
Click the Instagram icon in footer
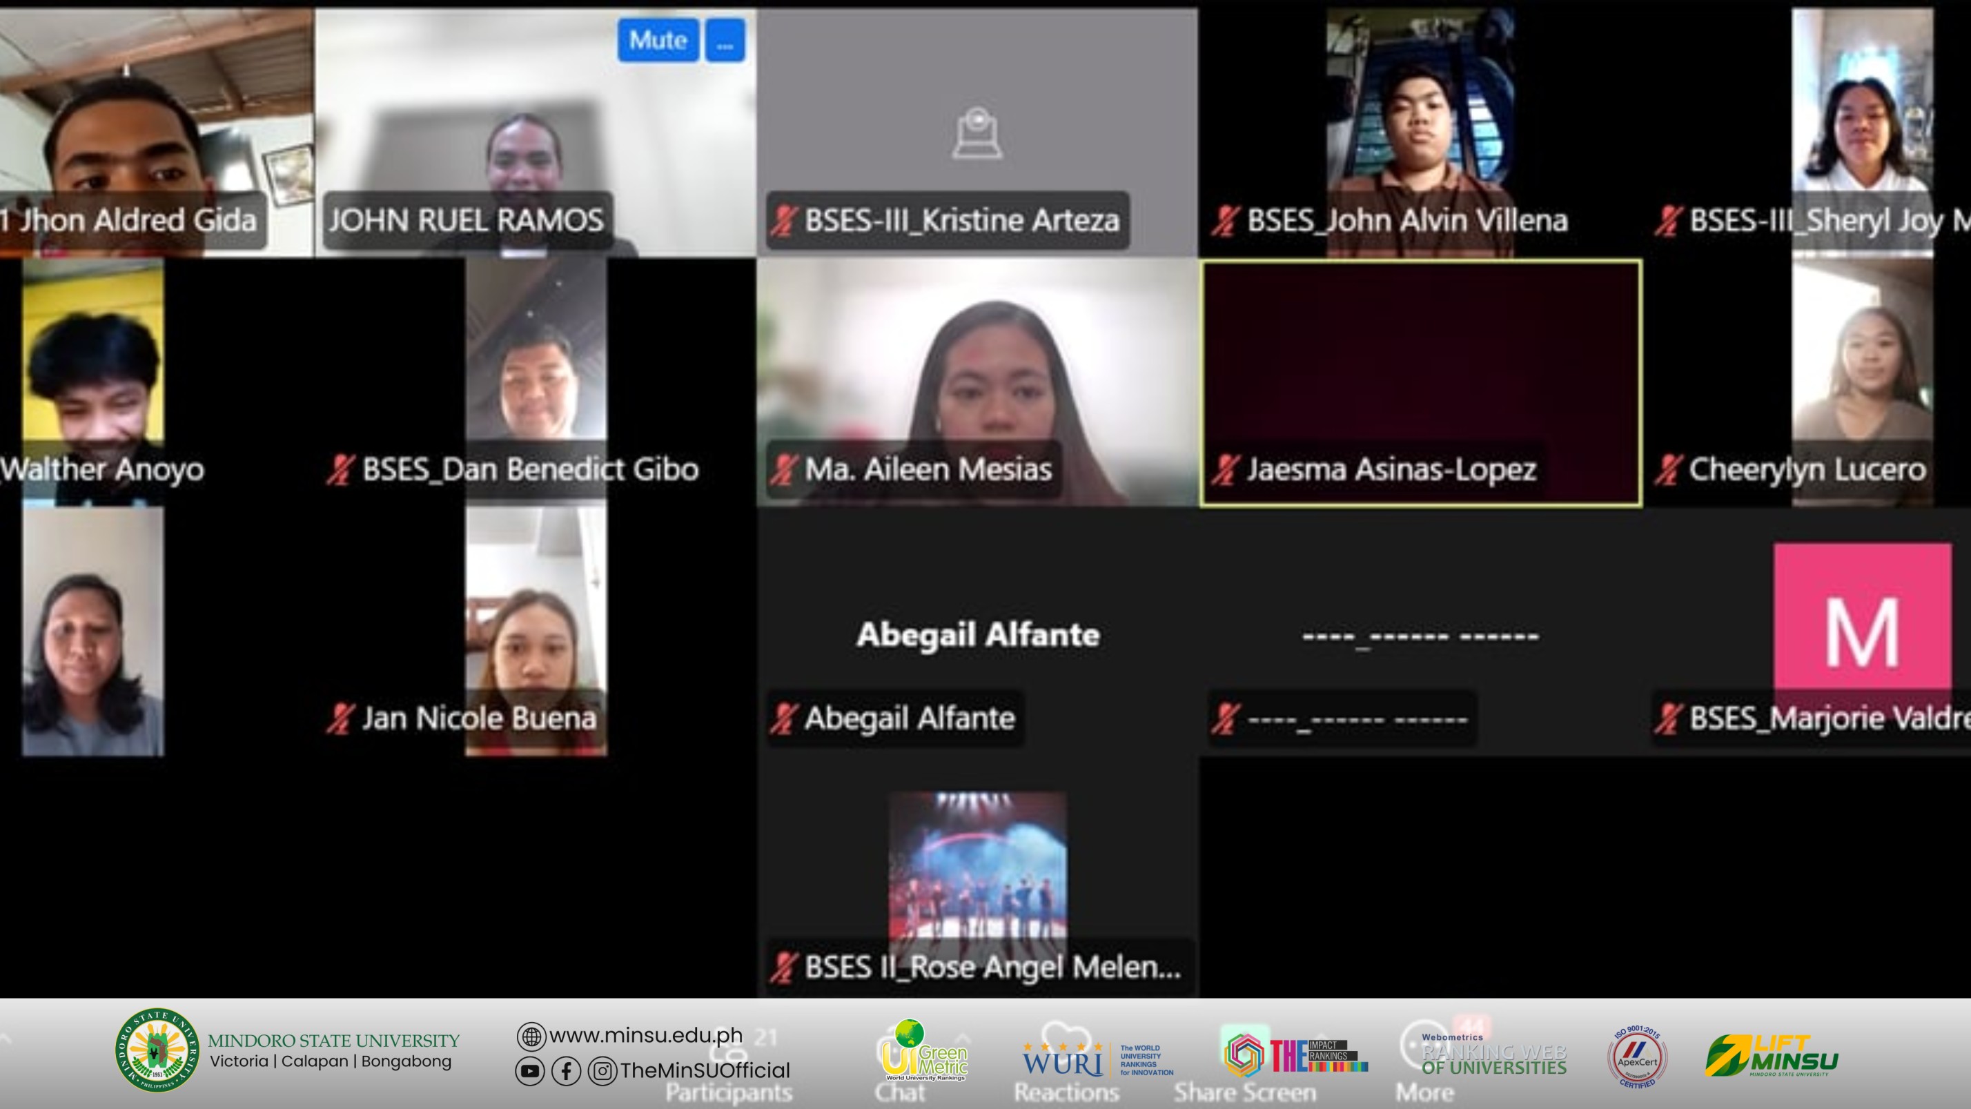point(602,1071)
